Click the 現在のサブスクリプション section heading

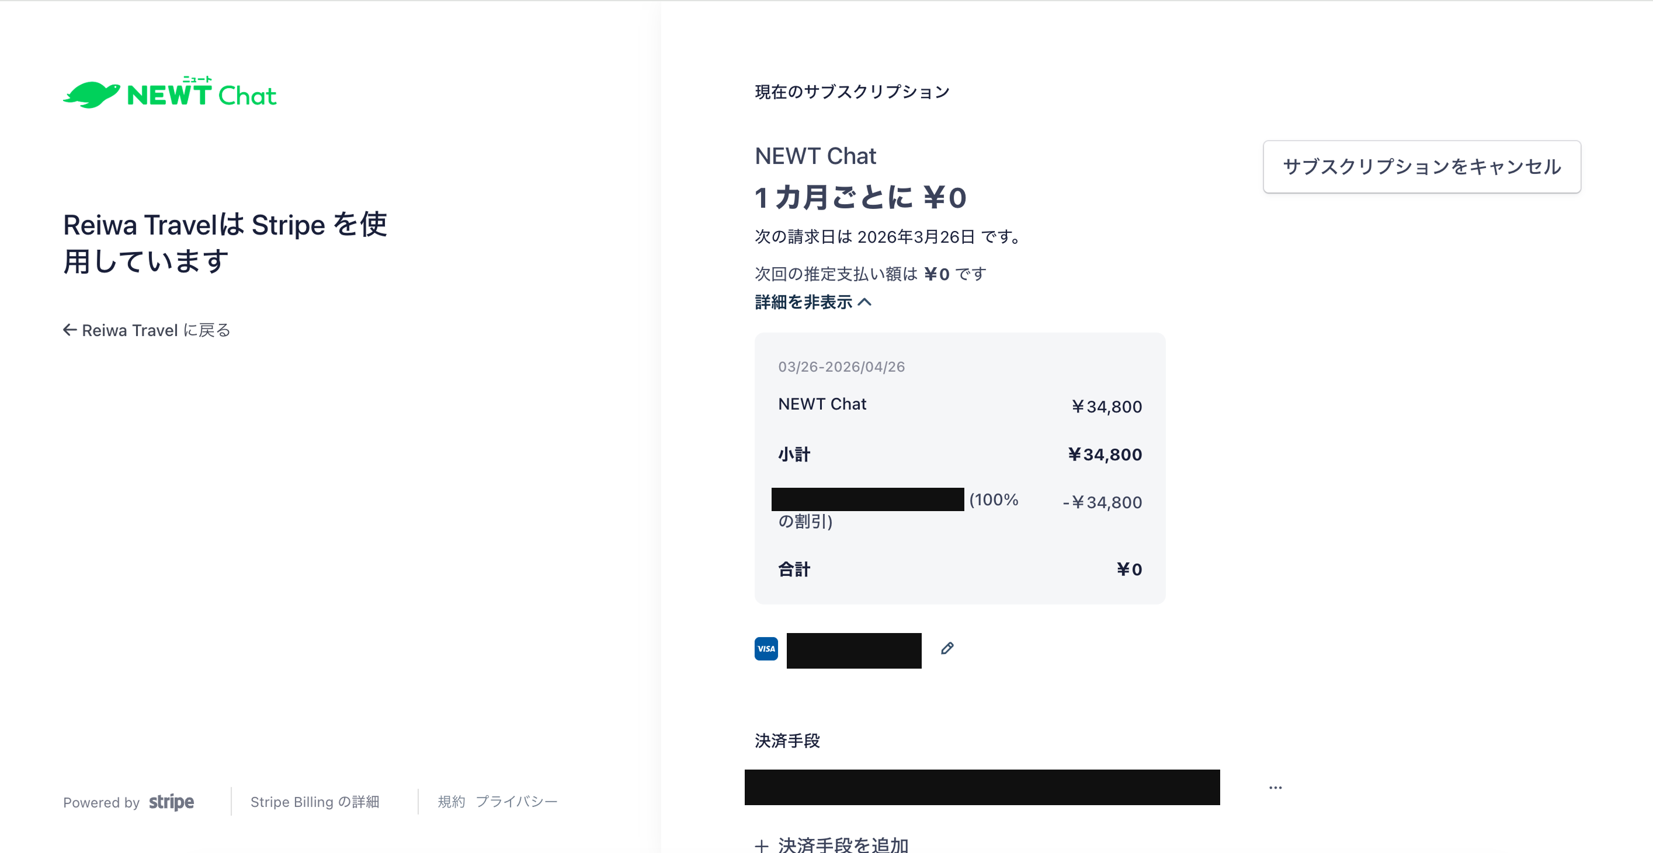852,92
